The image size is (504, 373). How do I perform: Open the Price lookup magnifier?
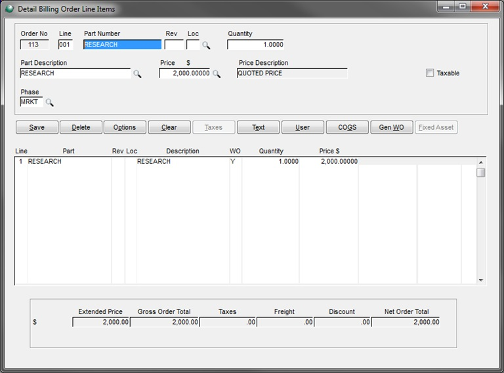tap(217, 74)
